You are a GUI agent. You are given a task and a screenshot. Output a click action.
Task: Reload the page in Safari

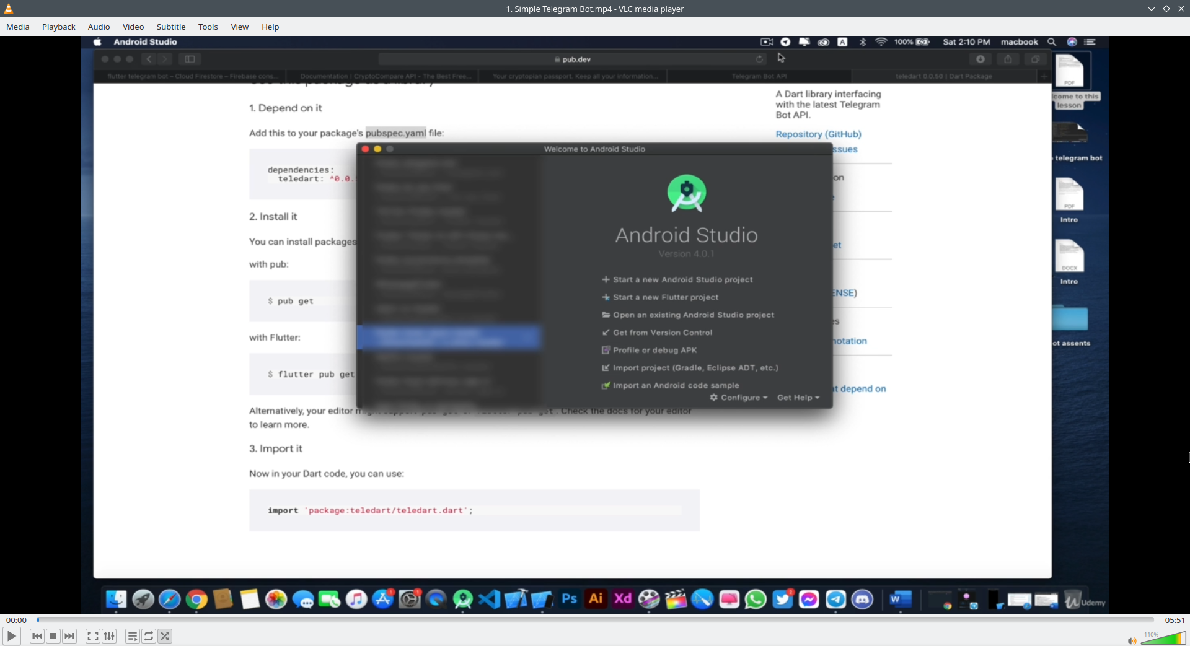759,59
